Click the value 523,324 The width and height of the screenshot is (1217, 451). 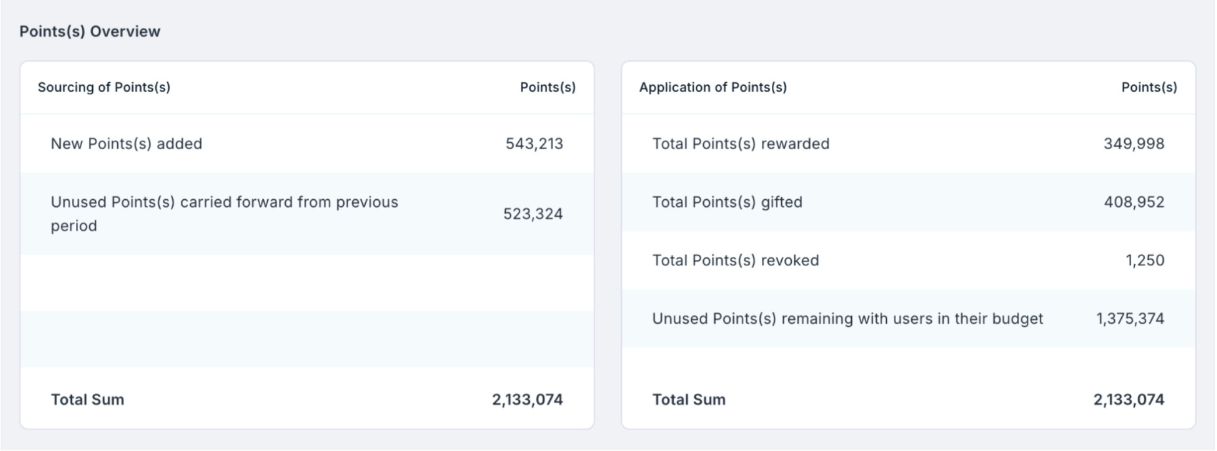click(533, 214)
